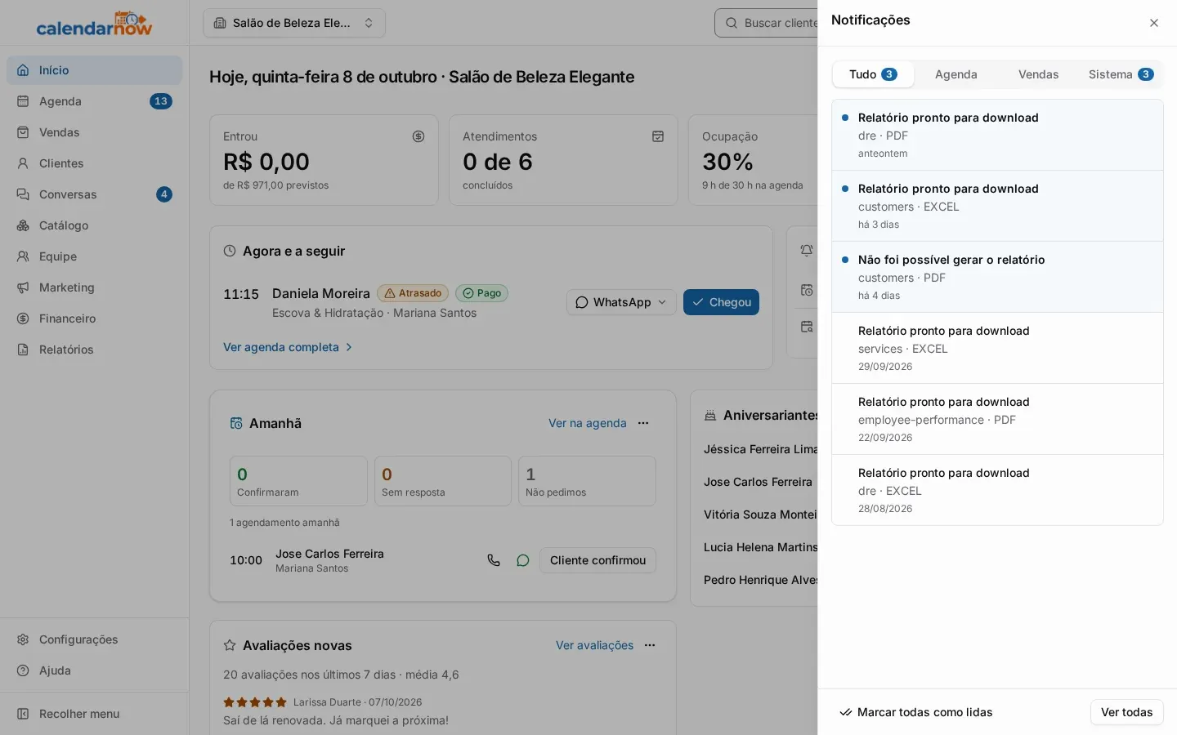Collapse the sidebar with Recolher menu

tap(94, 714)
